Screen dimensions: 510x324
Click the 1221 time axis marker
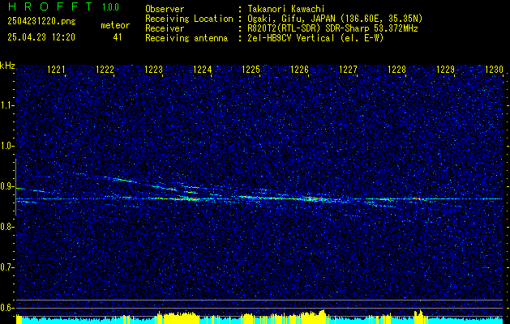click(56, 70)
